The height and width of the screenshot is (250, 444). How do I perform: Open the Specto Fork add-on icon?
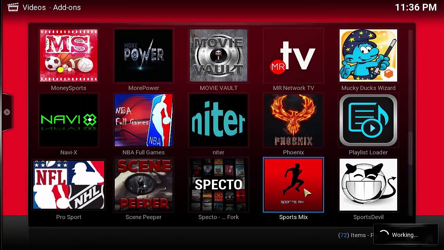219,185
